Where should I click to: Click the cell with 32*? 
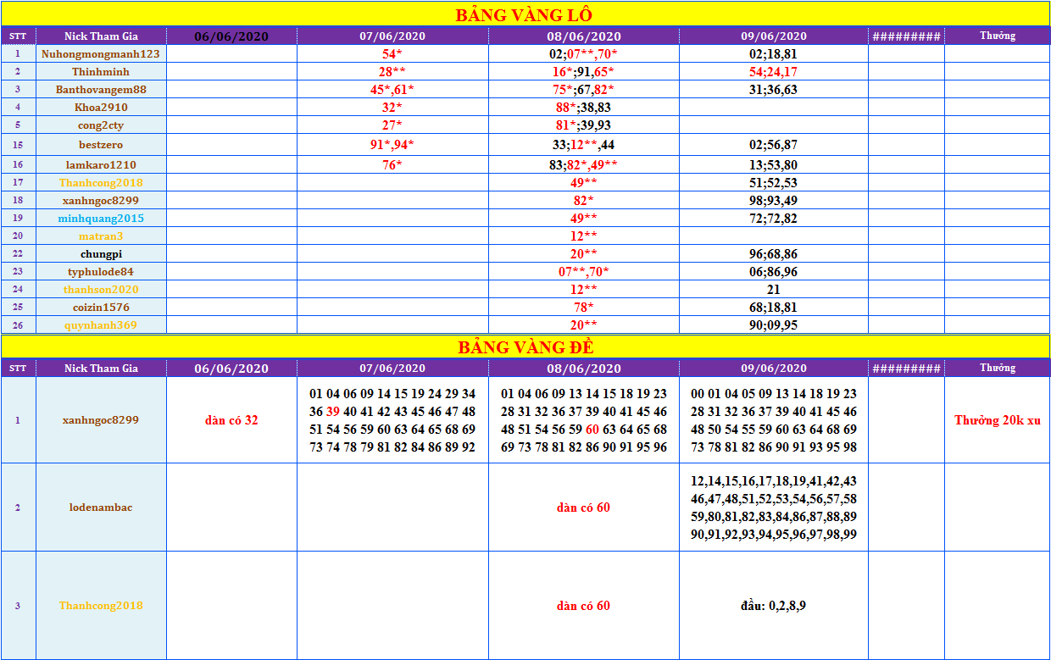[392, 107]
